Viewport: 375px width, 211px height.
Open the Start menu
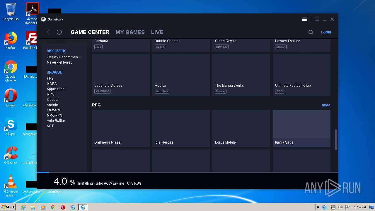pyautogui.click(x=8, y=207)
